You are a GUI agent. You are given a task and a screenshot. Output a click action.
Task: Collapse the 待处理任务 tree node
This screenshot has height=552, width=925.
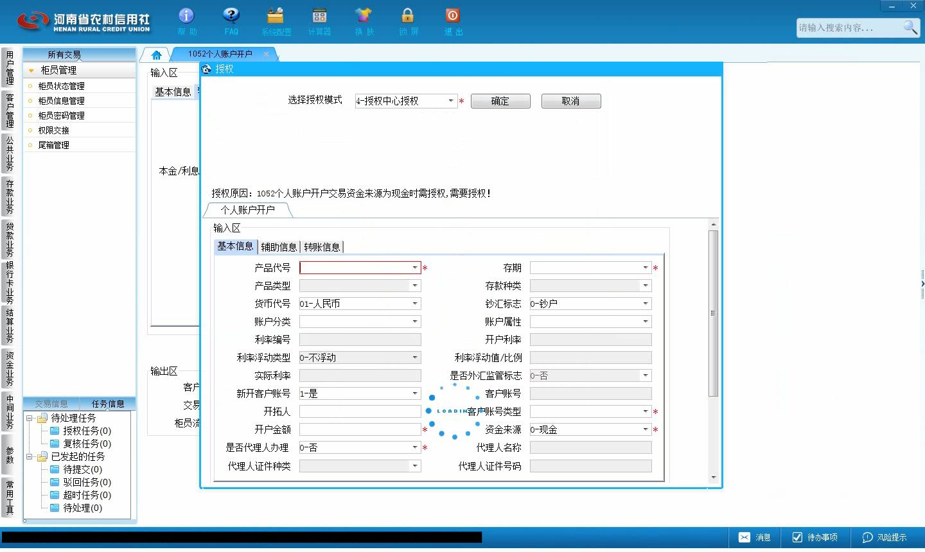point(30,418)
